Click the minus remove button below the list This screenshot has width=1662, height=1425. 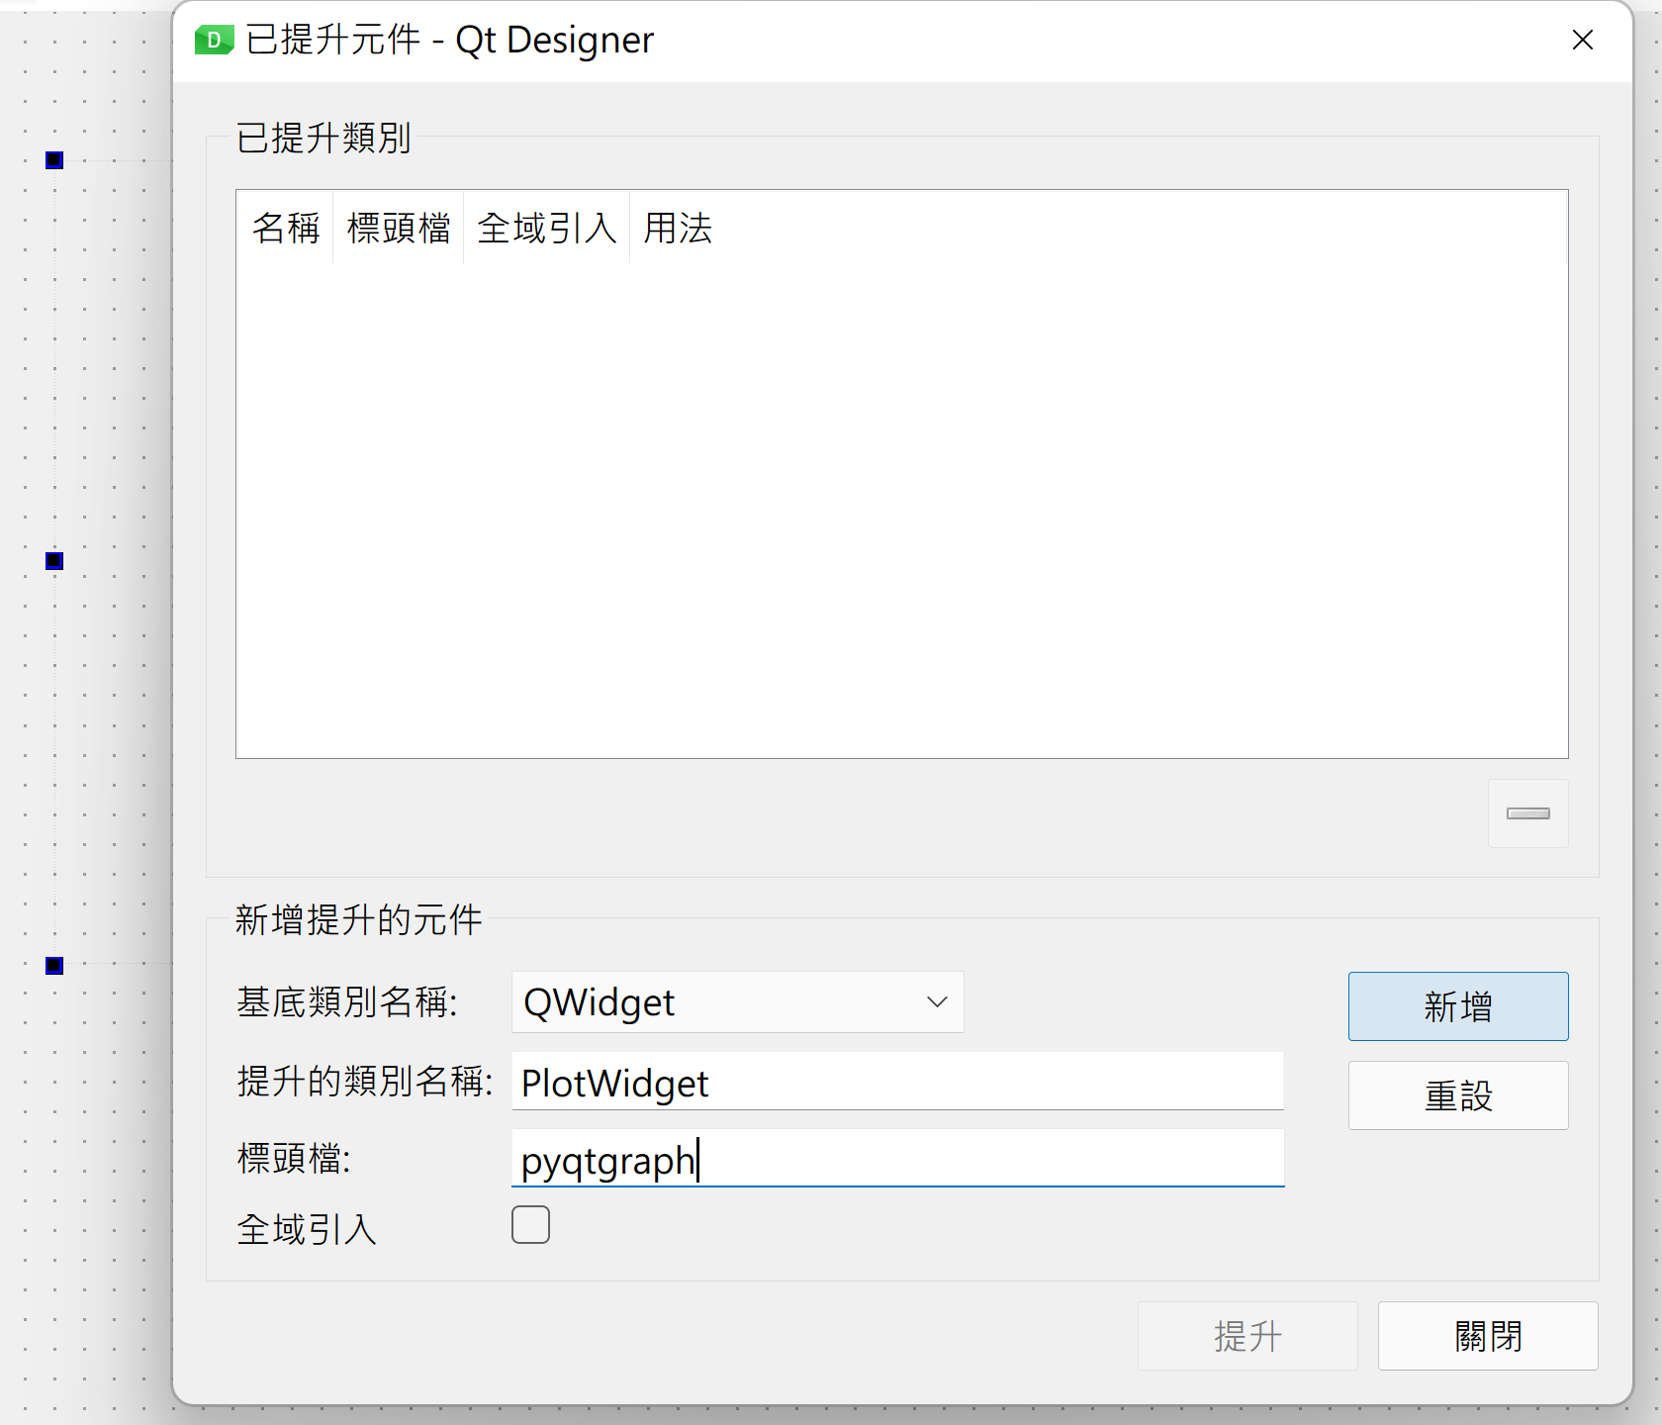1527,813
